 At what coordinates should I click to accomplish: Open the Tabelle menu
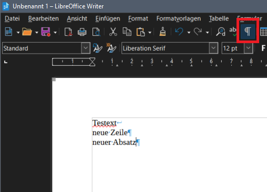219,18
